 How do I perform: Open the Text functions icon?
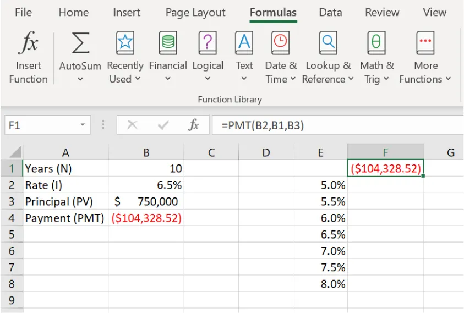244,43
